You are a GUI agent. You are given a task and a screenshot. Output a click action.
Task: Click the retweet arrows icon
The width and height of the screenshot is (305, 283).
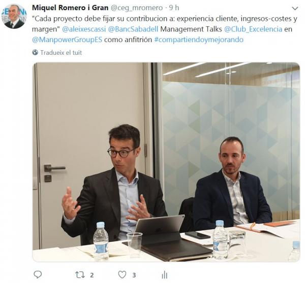[x=80, y=275]
